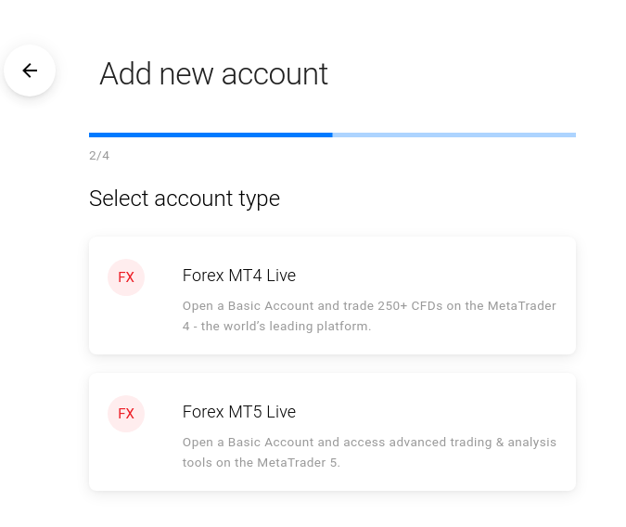
Task: Pick the pink FX badge of the MT5 option
Action: pyautogui.click(x=126, y=414)
